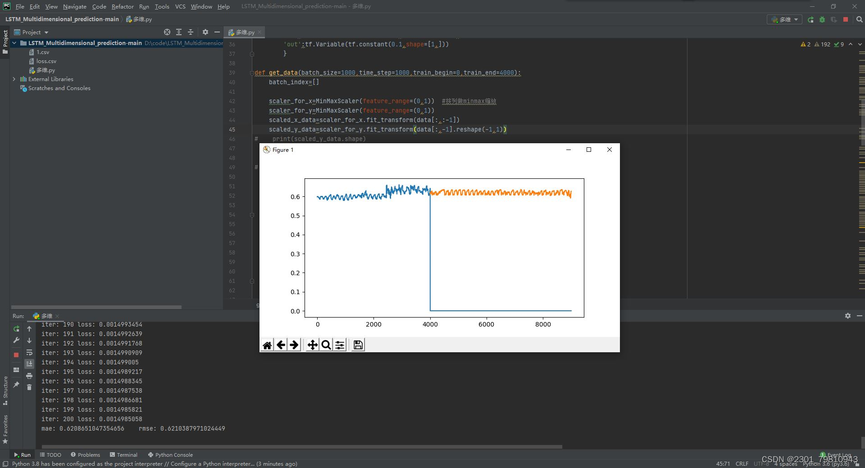This screenshot has width=865, height=468.
Task: Open the Tools menu
Action: pyautogui.click(x=162, y=6)
